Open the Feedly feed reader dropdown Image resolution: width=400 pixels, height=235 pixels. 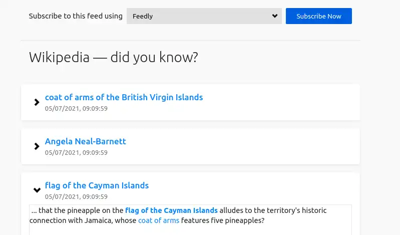[204, 16]
